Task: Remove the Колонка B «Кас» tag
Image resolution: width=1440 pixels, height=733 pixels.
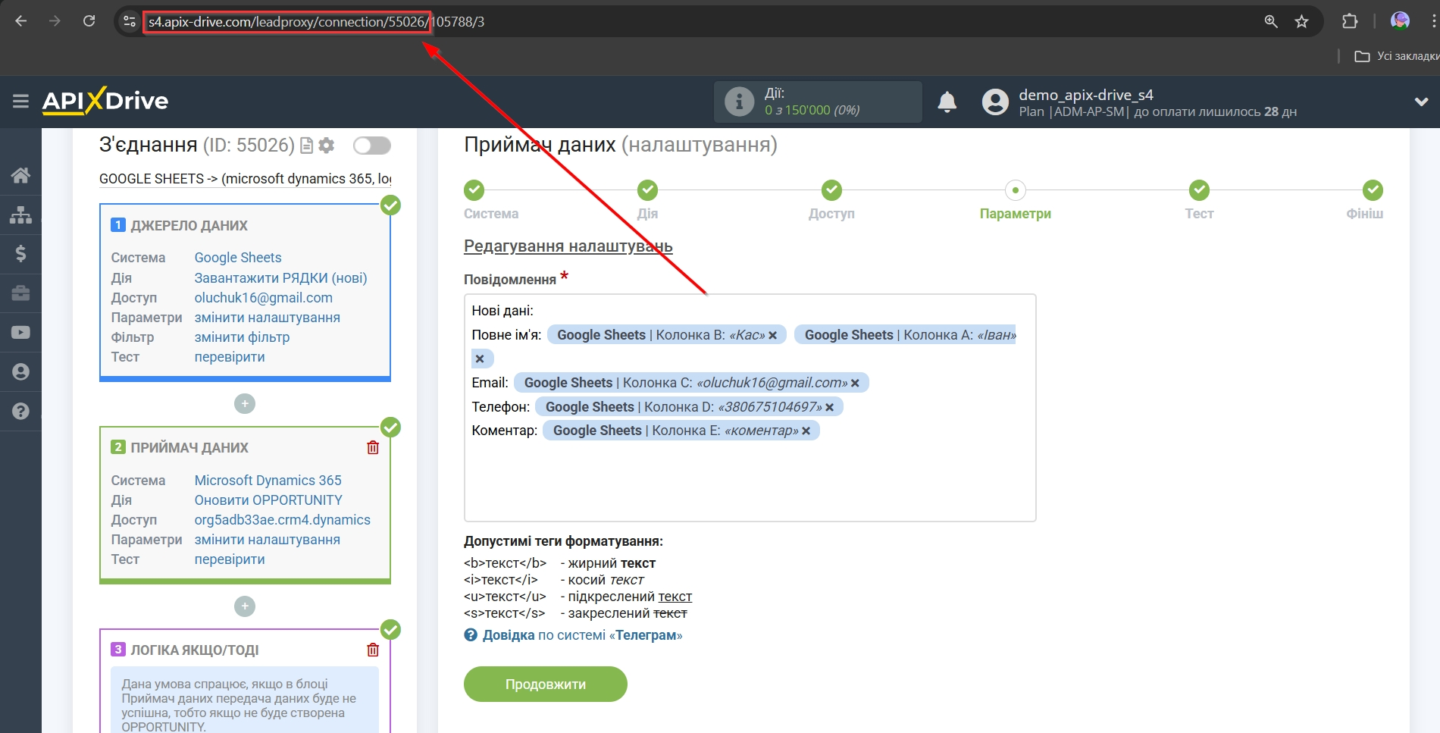Action: 772,335
